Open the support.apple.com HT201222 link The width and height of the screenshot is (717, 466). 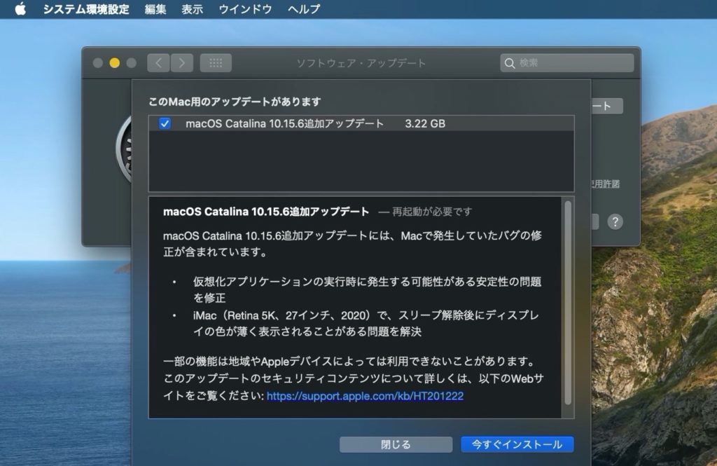pos(365,396)
